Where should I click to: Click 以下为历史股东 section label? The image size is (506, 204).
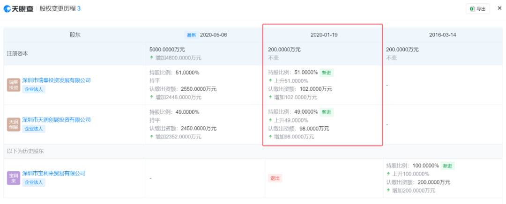pos(25,151)
